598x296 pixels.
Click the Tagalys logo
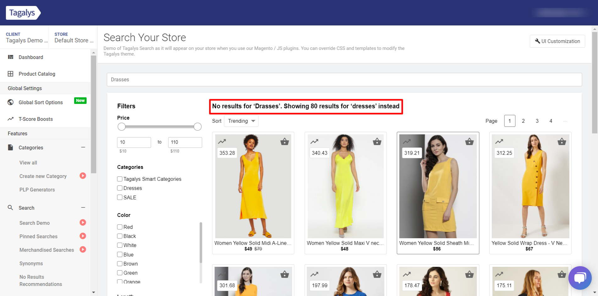tap(23, 13)
